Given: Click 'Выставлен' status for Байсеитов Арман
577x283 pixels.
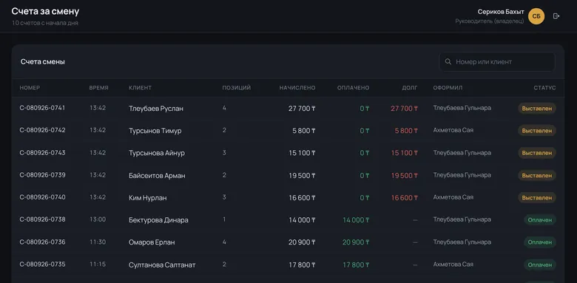Looking at the screenshot, I should [x=537, y=175].
